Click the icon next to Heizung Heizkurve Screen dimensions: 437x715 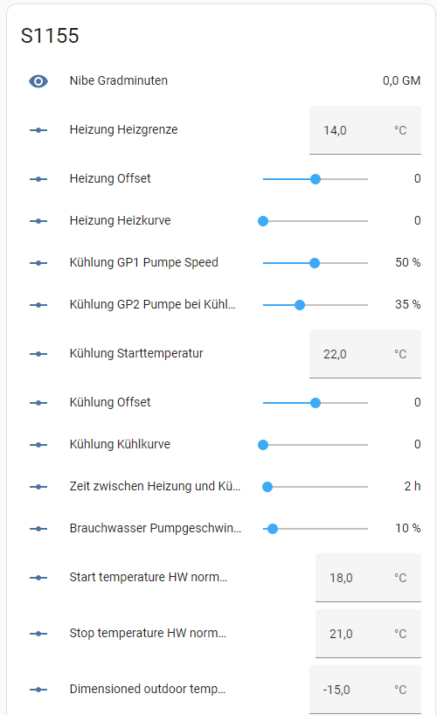pyautogui.click(x=38, y=221)
